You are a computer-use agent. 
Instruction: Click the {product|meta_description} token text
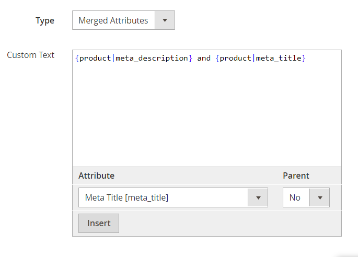(x=134, y=58)
